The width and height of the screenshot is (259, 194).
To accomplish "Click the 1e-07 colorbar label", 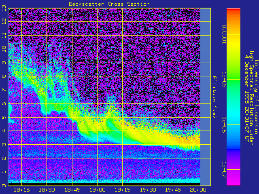I will (x=224, y=170).
